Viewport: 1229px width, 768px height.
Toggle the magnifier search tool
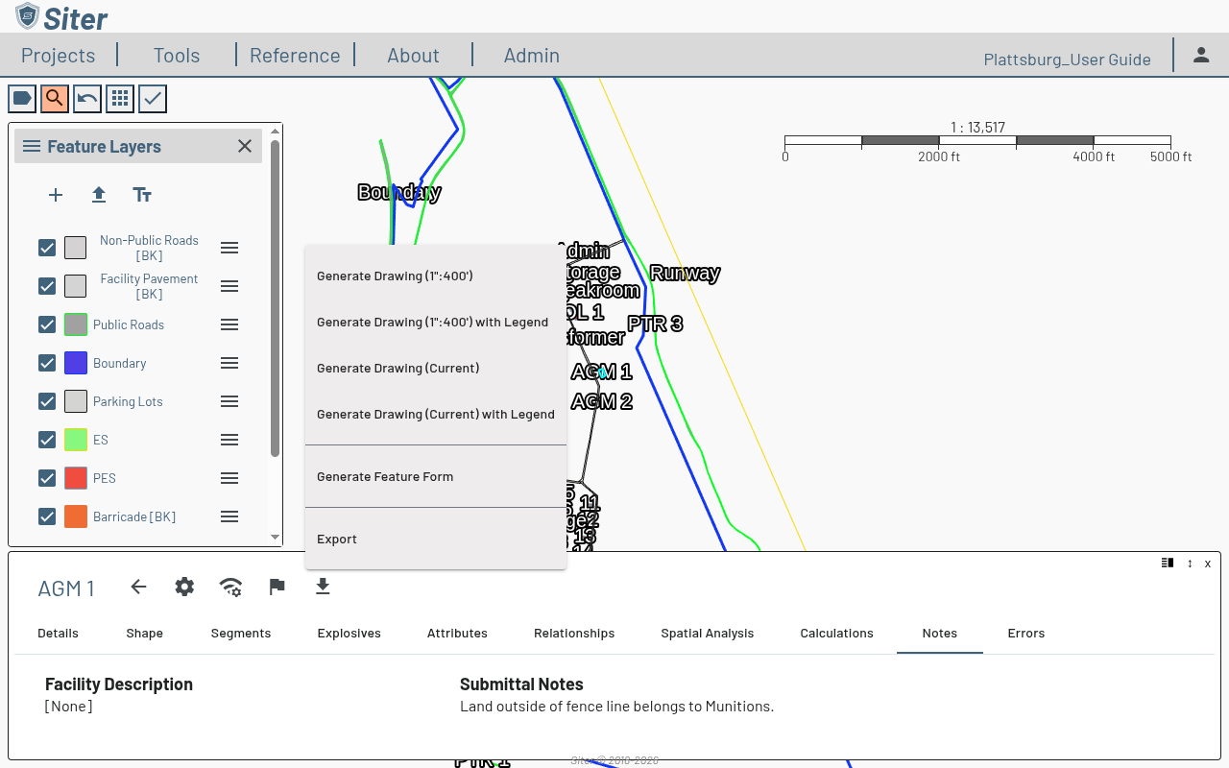point(55,98)
